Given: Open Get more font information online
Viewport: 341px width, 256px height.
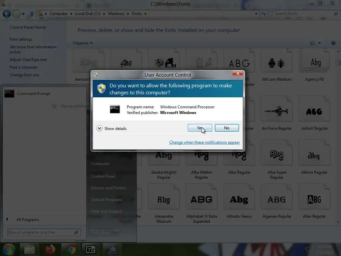Looking at the screenshot, I should pyautogui.click(x=33, y=49).
